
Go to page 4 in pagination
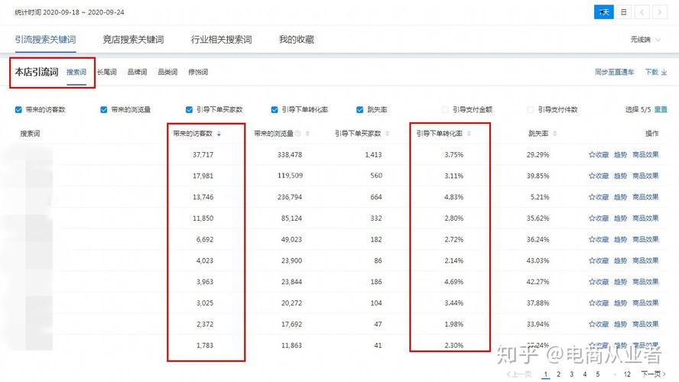click(x=585, y=374)
